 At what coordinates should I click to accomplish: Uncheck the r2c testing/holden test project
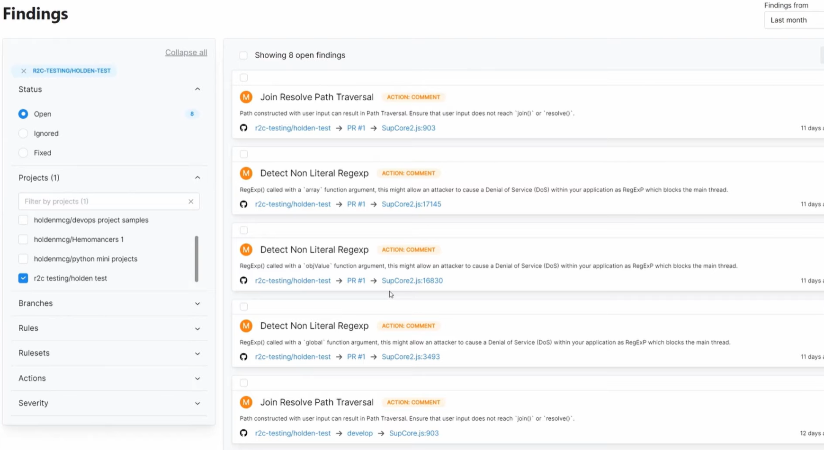23,278
